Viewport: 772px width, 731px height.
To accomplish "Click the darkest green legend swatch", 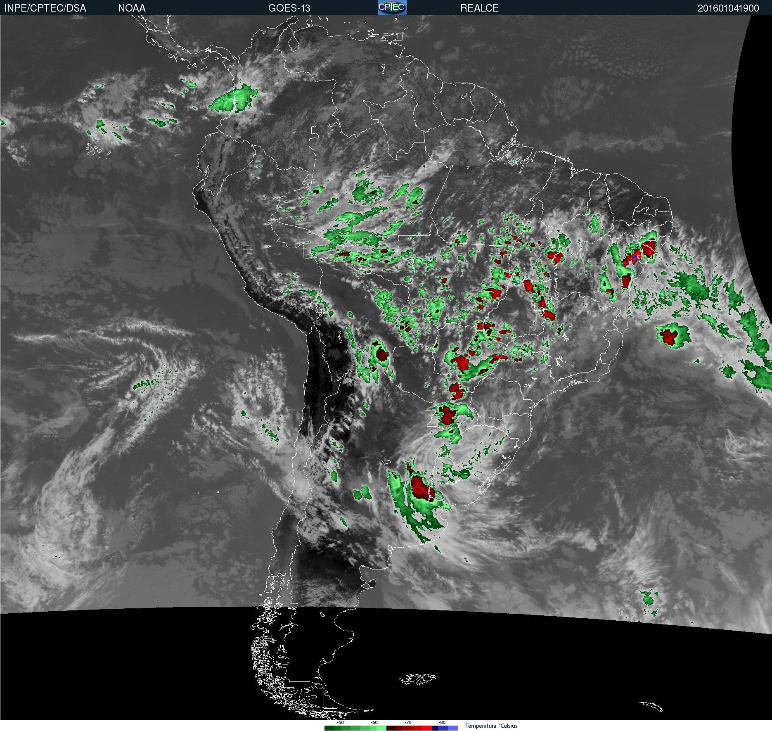I will point(329,728).
